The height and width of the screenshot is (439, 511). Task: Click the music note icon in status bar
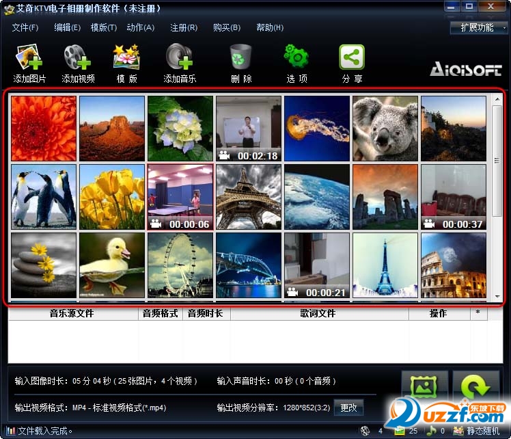(x=431, y=431)
